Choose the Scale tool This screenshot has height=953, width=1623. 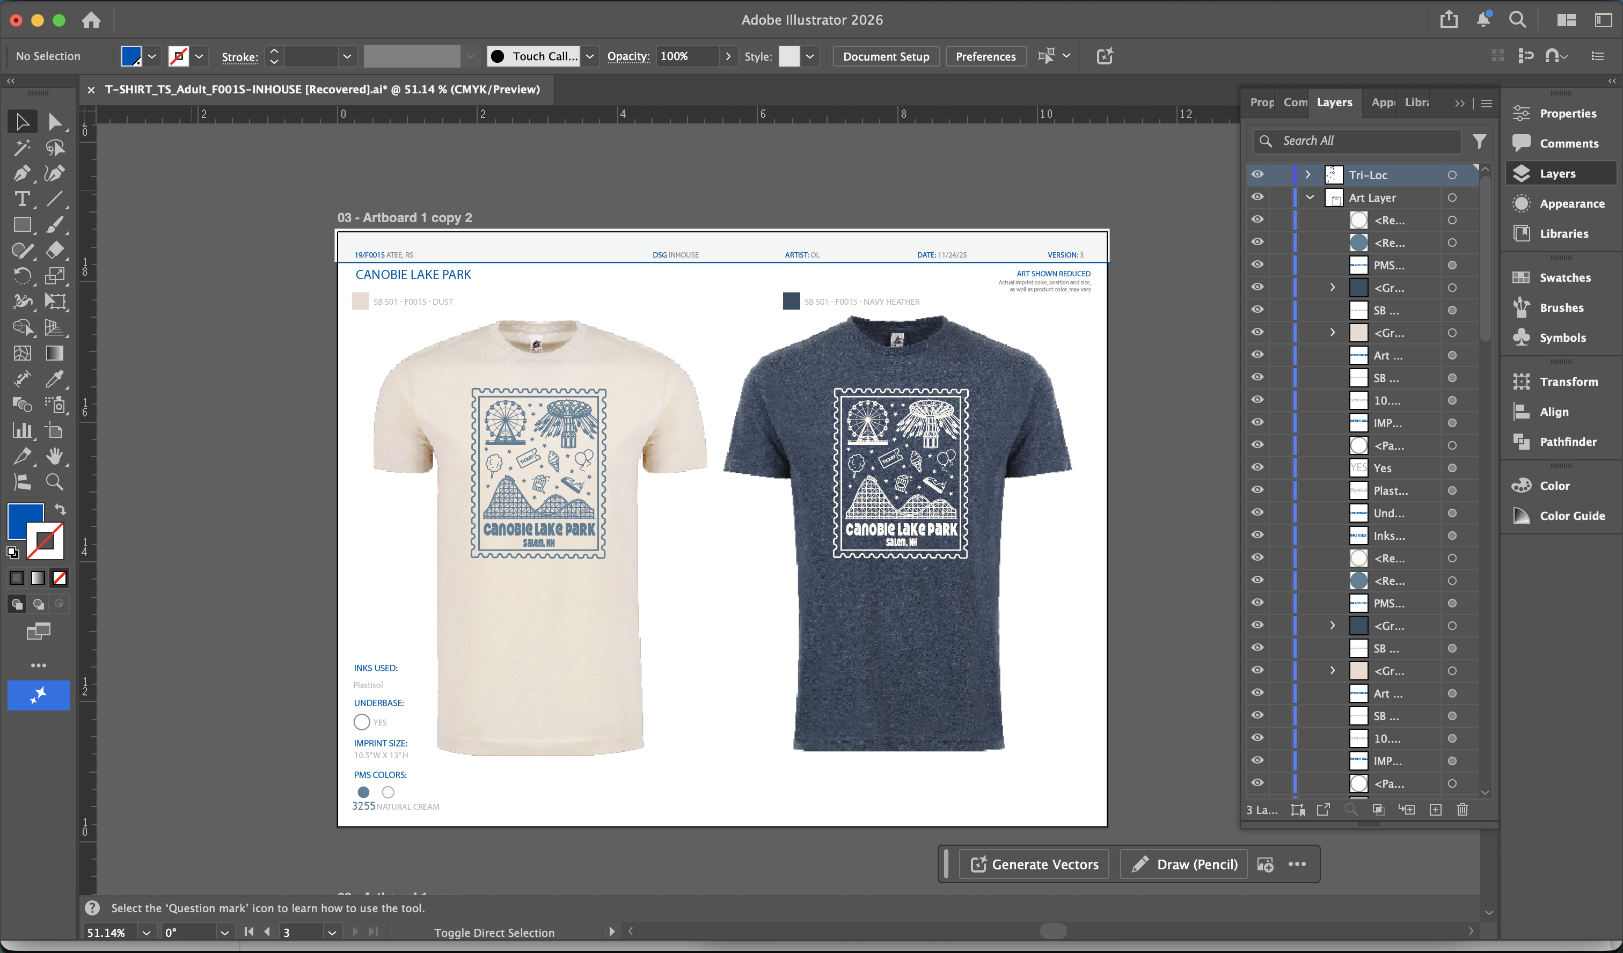[x=55, y=276]
